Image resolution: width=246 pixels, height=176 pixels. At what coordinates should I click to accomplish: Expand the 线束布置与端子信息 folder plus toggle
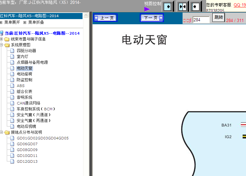[1, 39]
